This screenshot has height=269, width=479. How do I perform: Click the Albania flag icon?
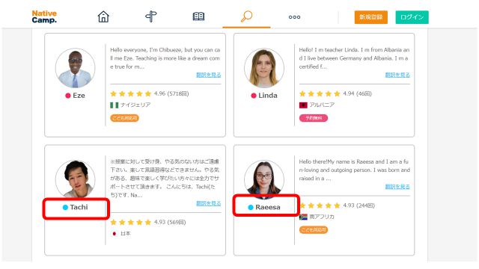coord(303,105)
